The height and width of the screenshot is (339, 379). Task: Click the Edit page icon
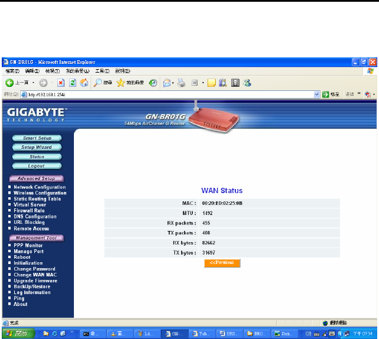tap(195, 83)
